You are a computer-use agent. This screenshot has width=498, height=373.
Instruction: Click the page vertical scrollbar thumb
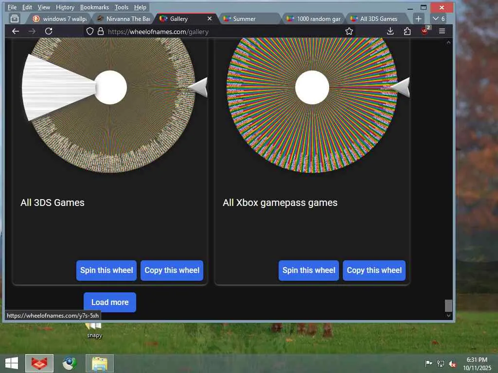(448, 306)
